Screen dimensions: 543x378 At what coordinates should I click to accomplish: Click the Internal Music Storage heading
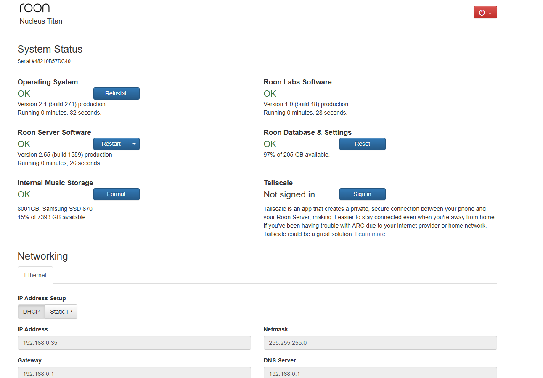tap(55, 183)
